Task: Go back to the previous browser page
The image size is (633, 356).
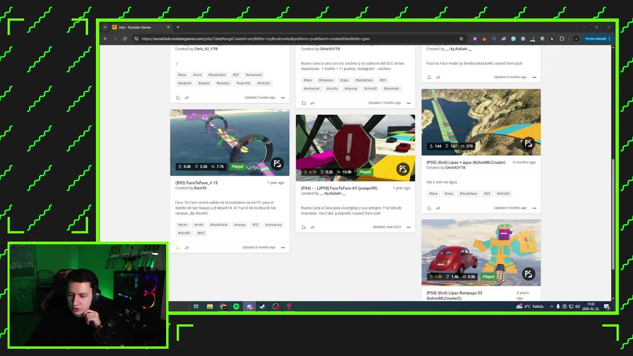Action: (105, 39)
